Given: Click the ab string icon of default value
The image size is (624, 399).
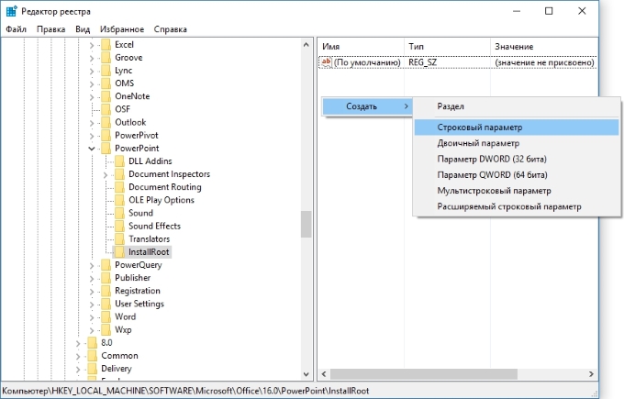Looking at the screenshot, I should [x=327, y=62].
